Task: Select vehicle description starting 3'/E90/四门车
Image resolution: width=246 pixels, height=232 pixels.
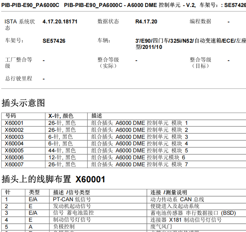Action: point(191,44)
